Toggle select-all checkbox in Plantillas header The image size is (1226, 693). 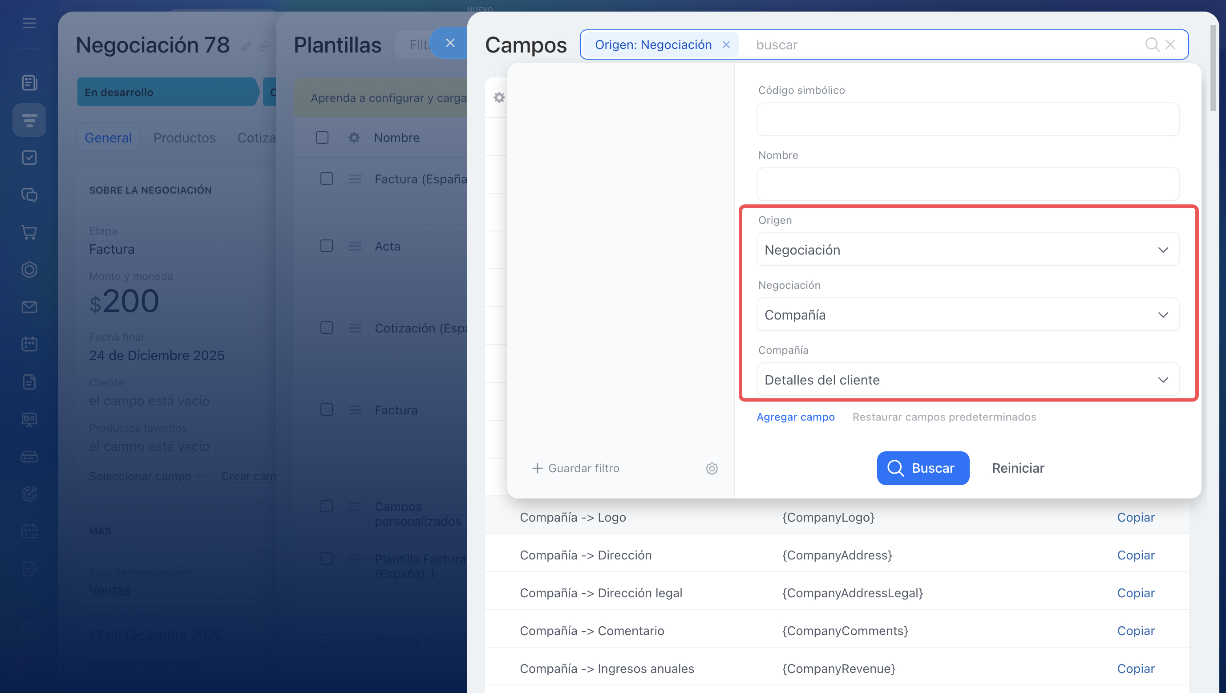tap(322, 138)
